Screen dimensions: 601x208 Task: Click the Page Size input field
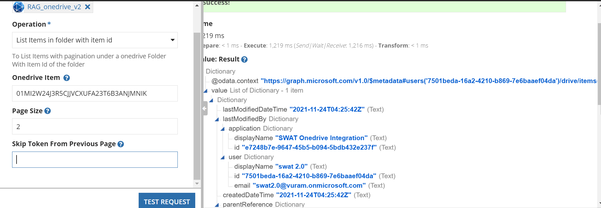tap(95, 126)
